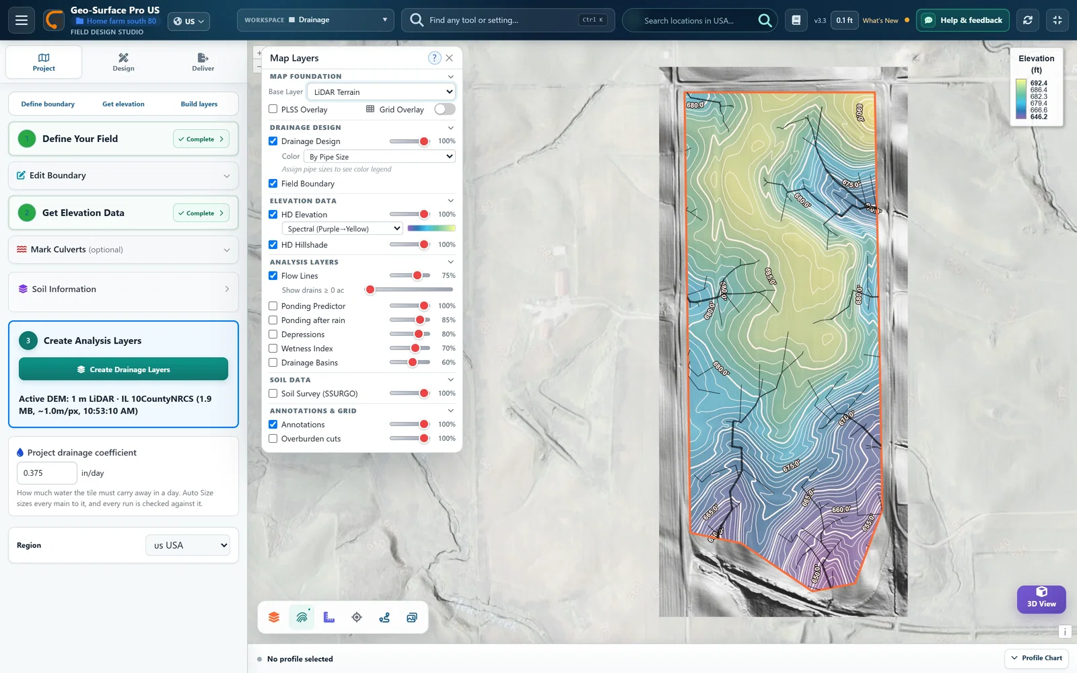Viewport: 1077px width, 673px height.
Task: Click the layers stack icon in map toolbar
Action: tap(274, 617)
